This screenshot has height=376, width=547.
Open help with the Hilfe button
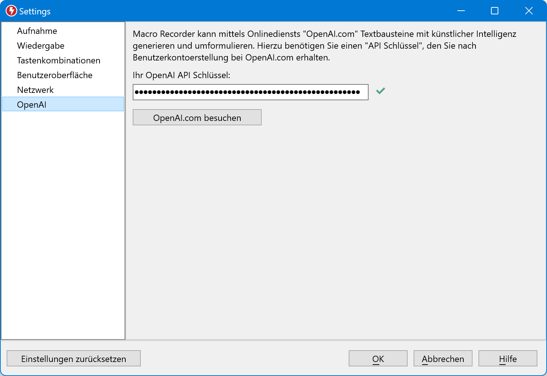[508, 358]
